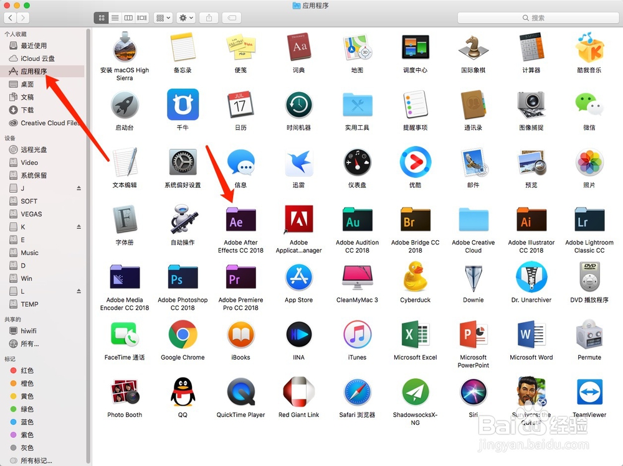Select the Adobe Creative Cloud folder
623x466 pixels.
click(473, 220)
